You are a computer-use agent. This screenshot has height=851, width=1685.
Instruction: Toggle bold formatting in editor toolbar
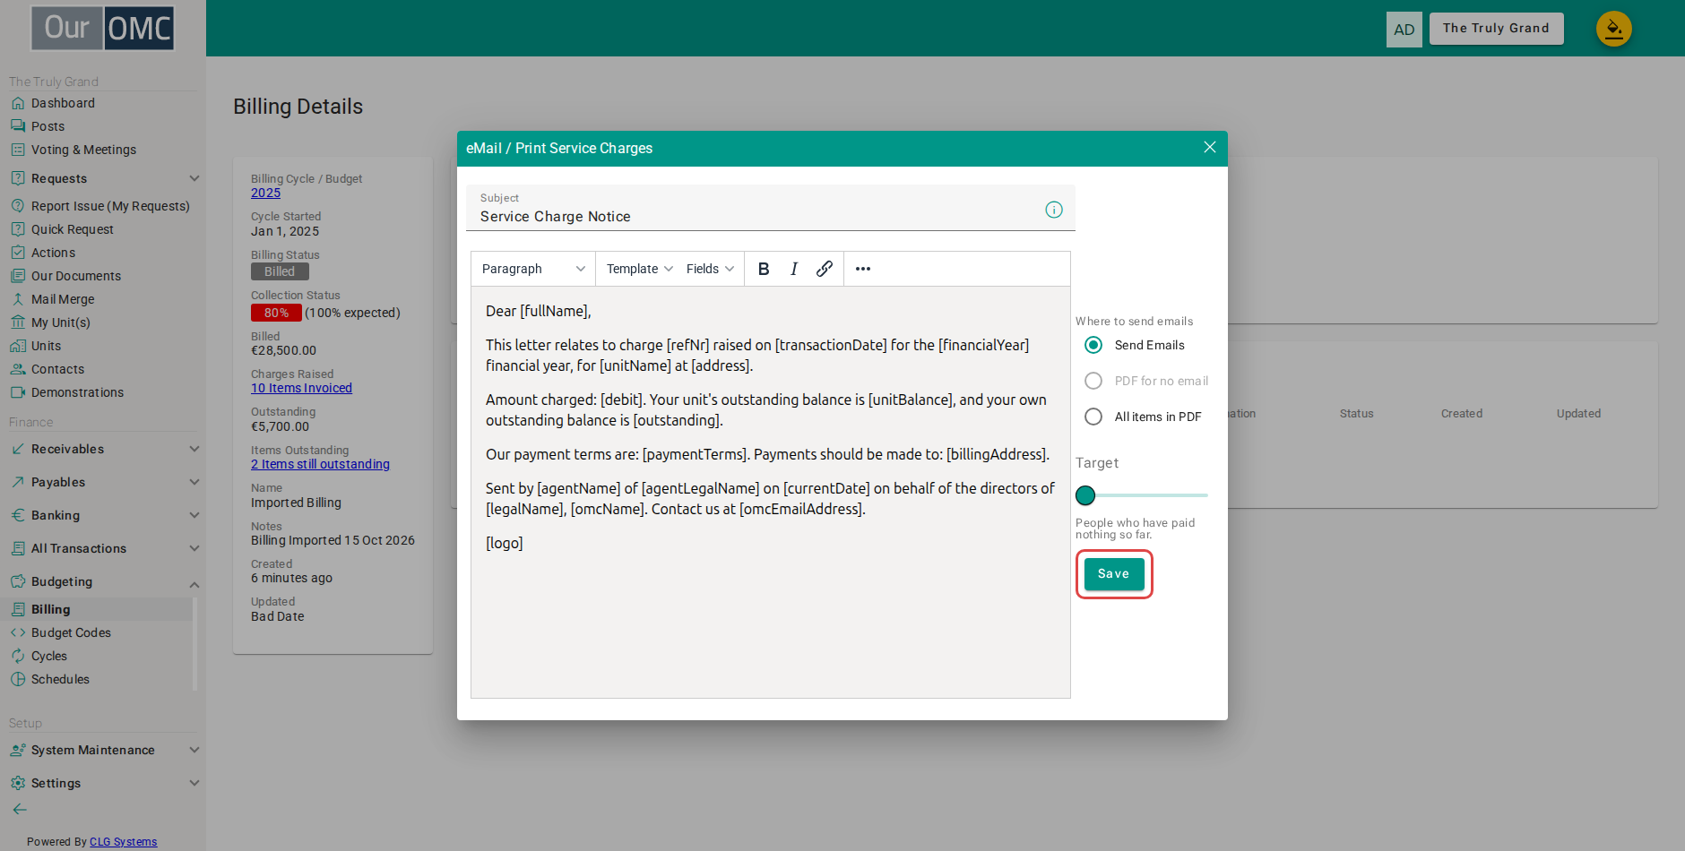pyautogui.click(x=764, y=269)
